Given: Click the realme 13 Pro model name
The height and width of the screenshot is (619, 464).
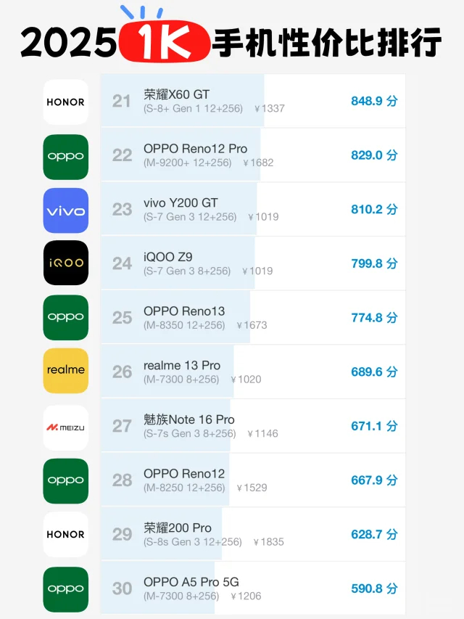Looking at the screenshot, I should (x=182, y=366).
